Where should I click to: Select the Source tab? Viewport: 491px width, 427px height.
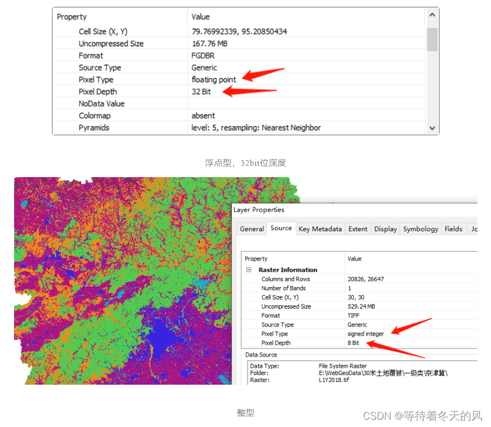coord(281,228)
